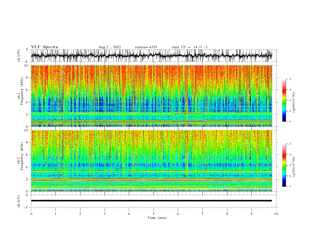This screenshot has height=240, width=311.
Task: Click tick label 3 on the Time axis
Action: (104, 214)
